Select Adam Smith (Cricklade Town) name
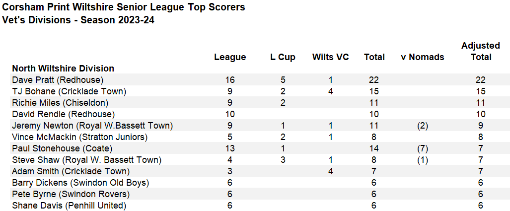 [x=71, y=171]
